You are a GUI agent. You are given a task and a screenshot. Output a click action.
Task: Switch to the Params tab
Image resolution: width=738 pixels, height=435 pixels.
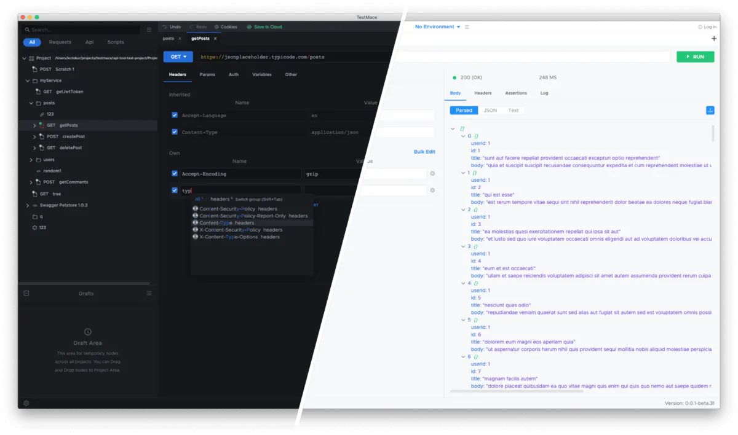click(x=207, y=74)
